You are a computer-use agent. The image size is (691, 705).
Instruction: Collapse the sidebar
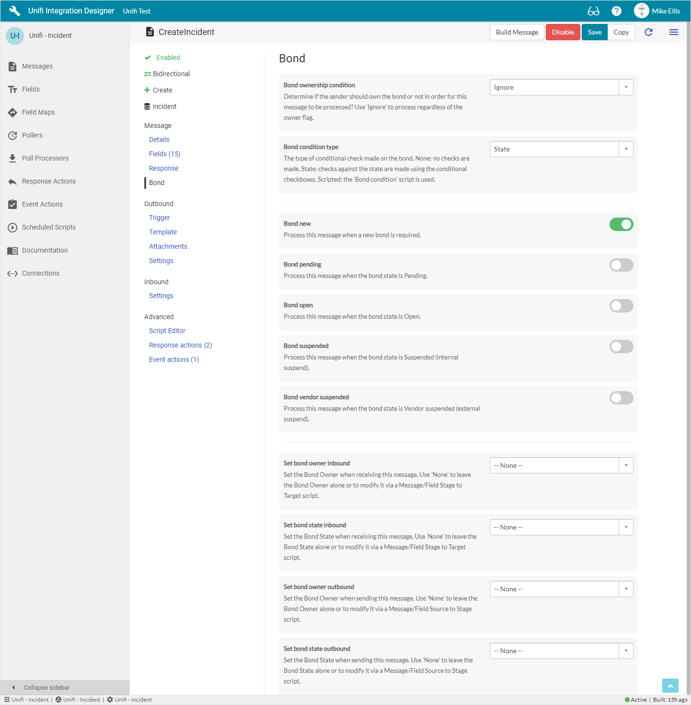[46, 687]
